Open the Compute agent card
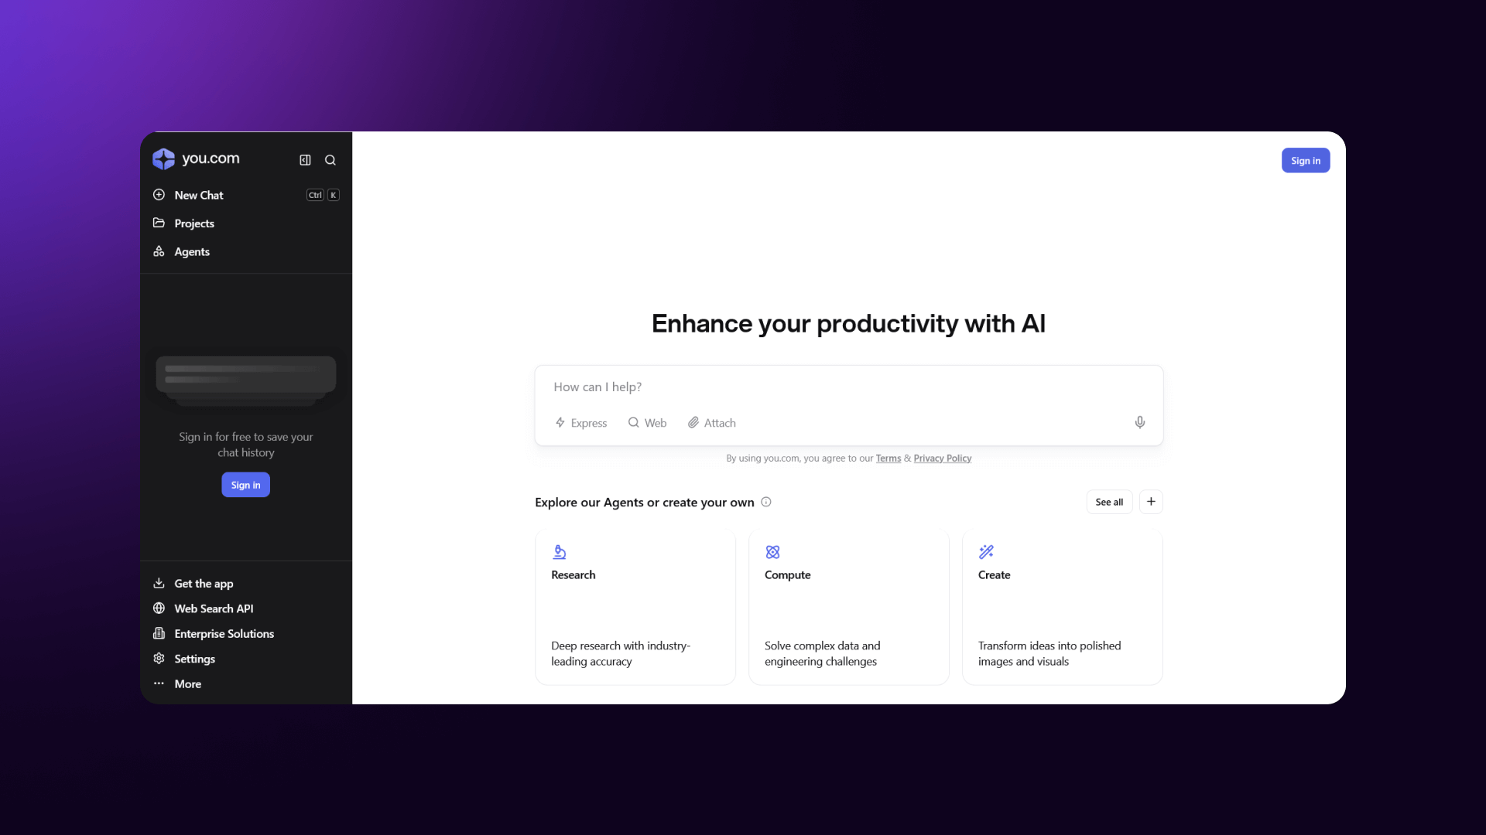 pyautogui.click(x=848, y=607)
